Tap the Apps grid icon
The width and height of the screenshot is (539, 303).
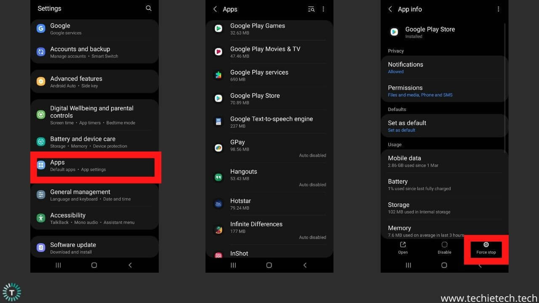(x=41, y=165)
